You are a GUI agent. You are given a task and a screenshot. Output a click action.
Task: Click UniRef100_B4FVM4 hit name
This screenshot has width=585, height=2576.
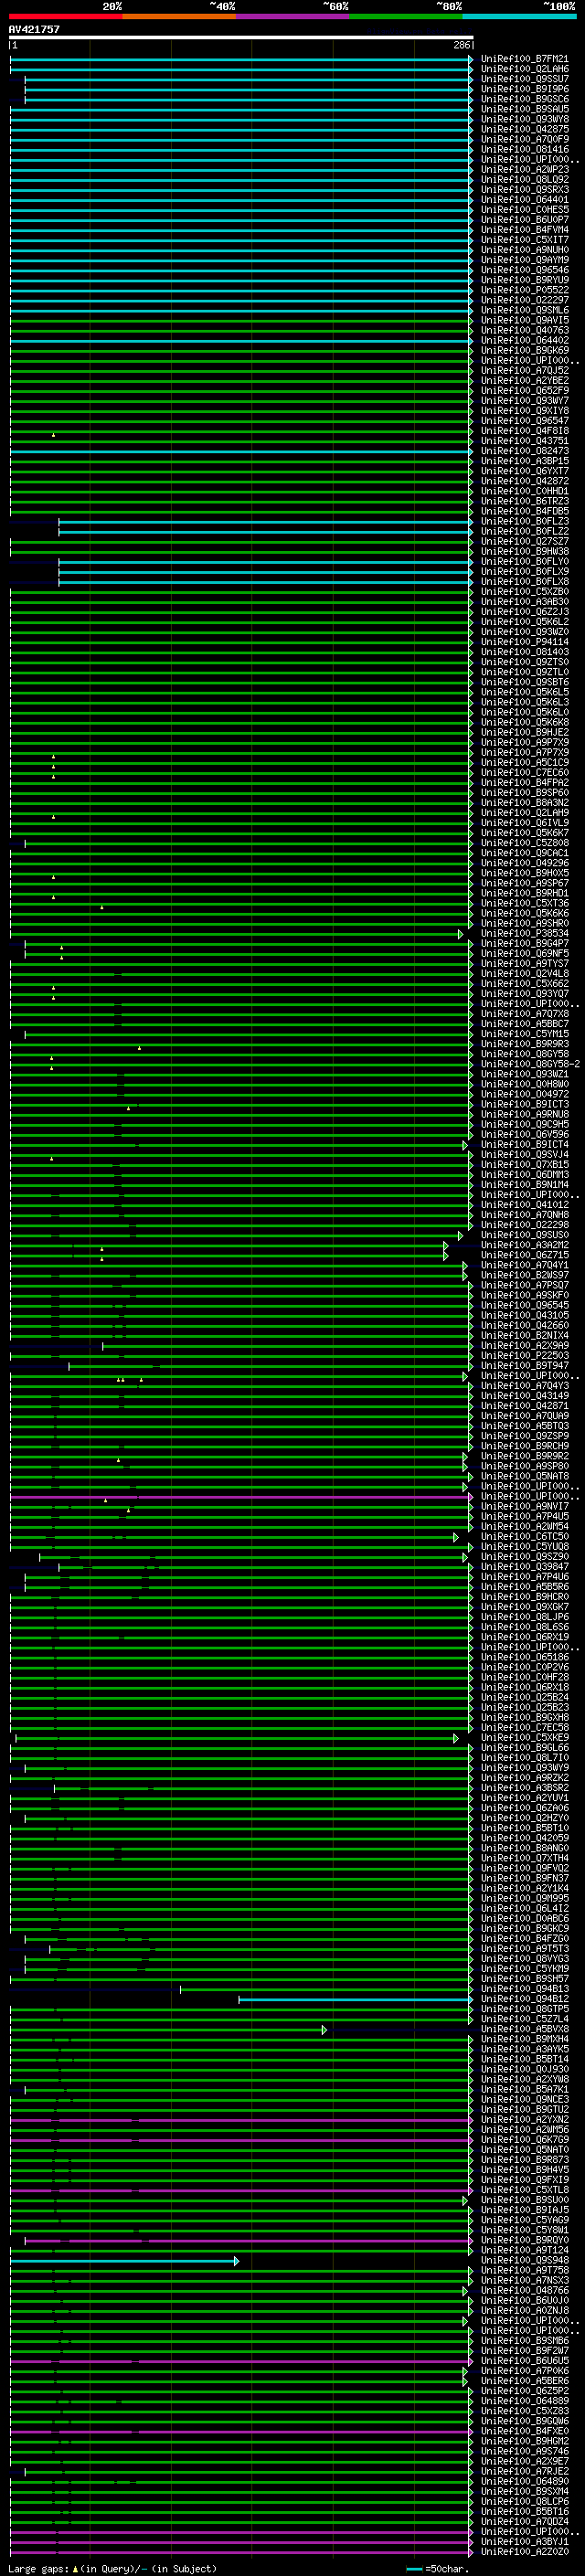pos(524,230)
